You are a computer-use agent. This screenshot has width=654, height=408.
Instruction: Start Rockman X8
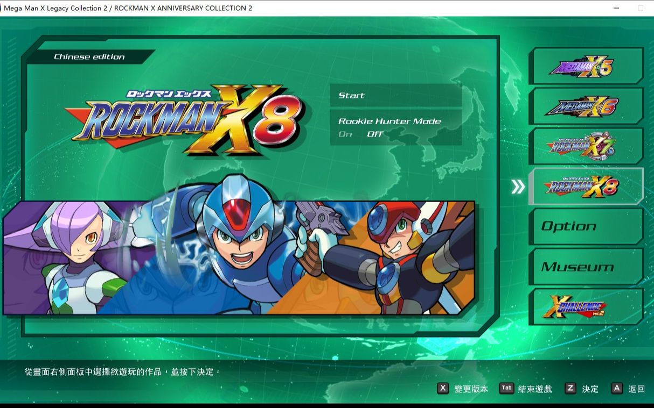396,96
